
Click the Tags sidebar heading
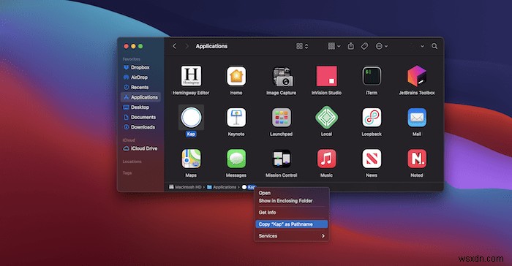pos(127,173)
